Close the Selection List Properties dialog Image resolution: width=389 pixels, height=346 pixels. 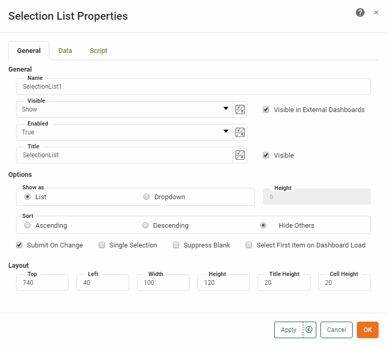pyautogui.click(x=376, y=12)
